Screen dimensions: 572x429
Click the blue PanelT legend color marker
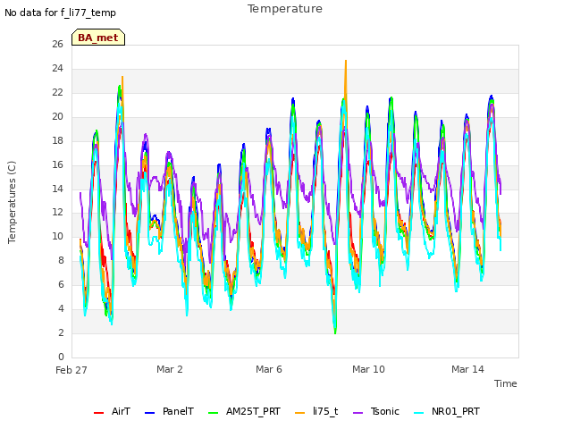pos(149,413)
